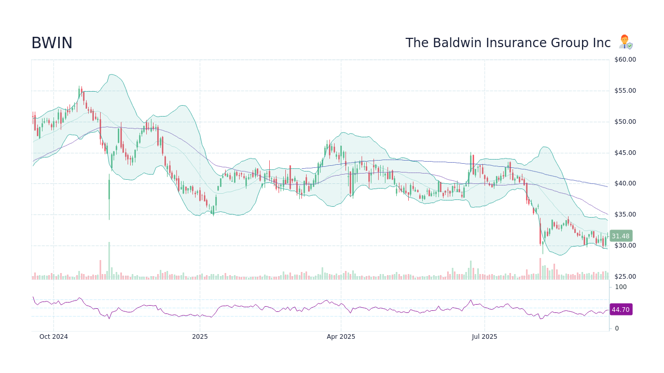The image size is (664, 373).
Task: Toggle the BWIN ticker symbol label
Action: tap(51, 42)
